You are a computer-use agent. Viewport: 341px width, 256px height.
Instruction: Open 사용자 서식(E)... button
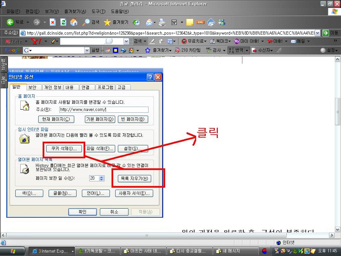[134, 193]
